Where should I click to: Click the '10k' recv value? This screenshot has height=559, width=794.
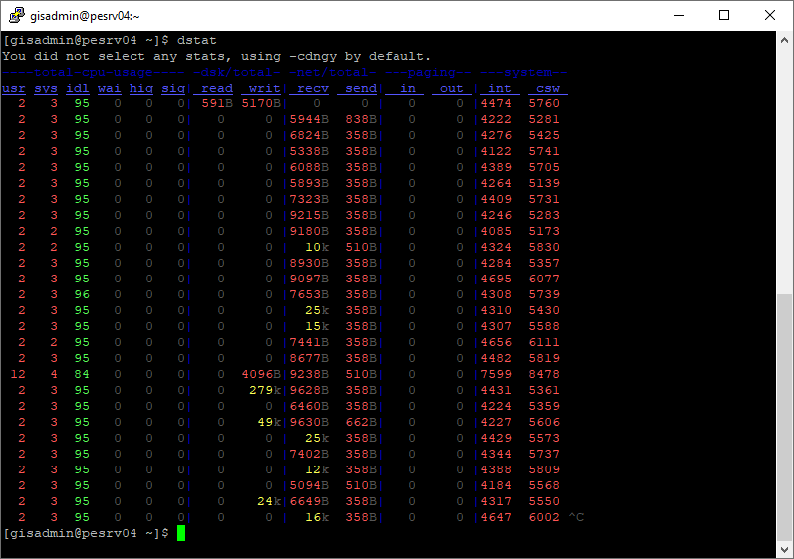[317, 247]
